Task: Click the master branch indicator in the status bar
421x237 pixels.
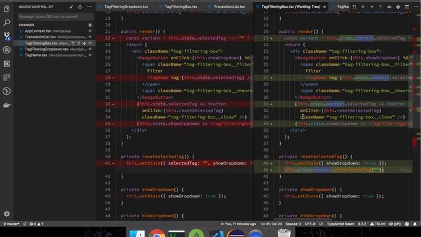Action: click(x=12, y=224)
